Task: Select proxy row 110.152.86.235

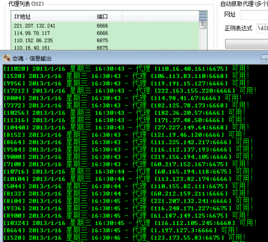Action: [x=105, y=41]
